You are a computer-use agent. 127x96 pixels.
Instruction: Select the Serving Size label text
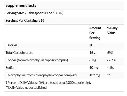[x=15, y=13]
